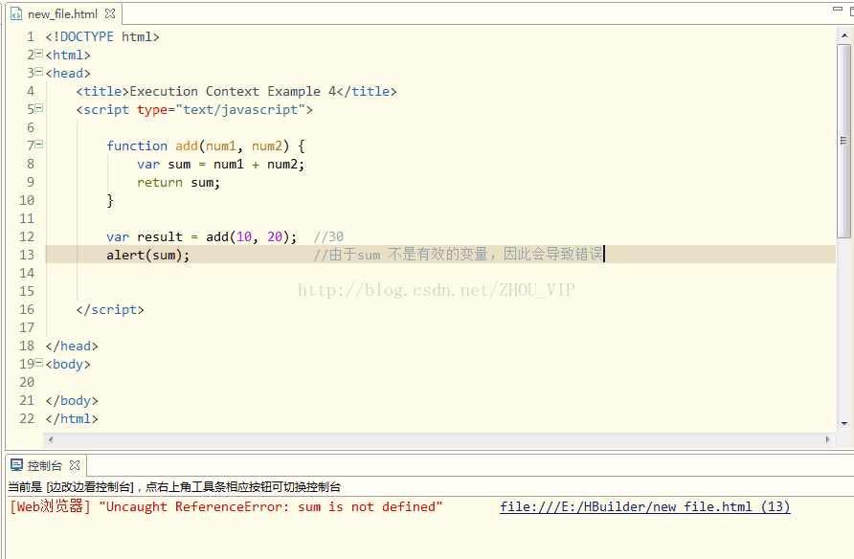The height and width of the screenshot is (559, 854).
Task: Click the vertical scrollbar down arrow
Action: coord(844,423)
